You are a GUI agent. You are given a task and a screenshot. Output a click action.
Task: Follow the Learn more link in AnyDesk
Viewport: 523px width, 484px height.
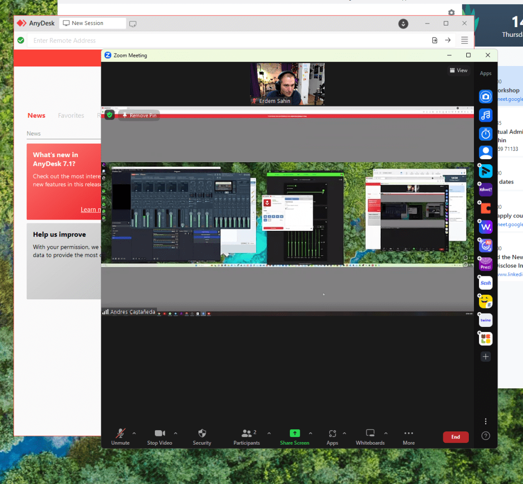90,210
